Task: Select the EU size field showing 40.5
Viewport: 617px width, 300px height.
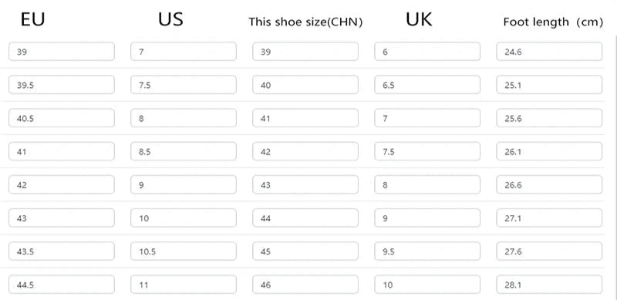Action: (x=62, y=118)
